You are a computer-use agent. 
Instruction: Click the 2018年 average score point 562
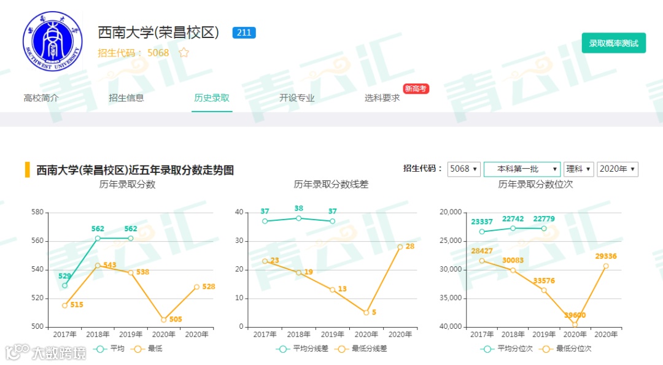click(98, 238)
